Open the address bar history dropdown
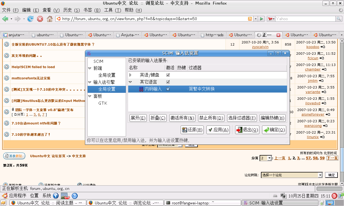This screenshot has width=344, height=206. point(255,19)
